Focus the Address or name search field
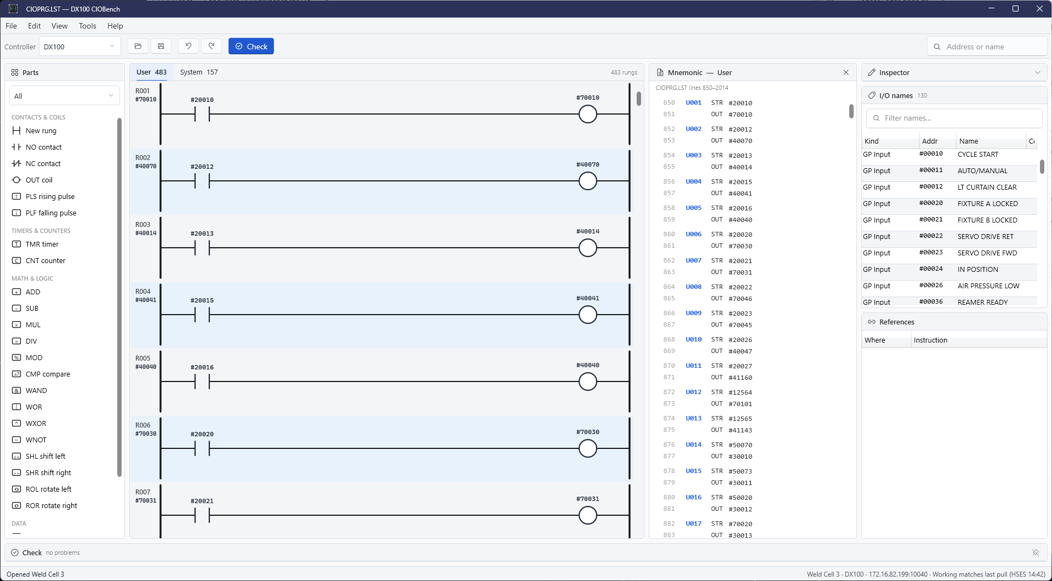The width and height of the screenshot is (1052, 581). pos(987,47)
